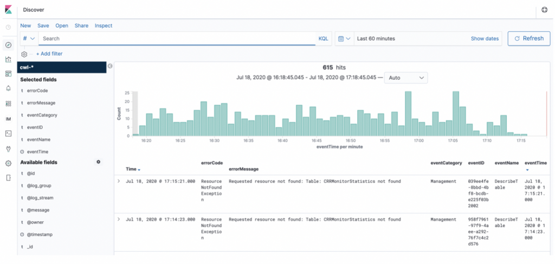The image size is (555, 264).
Task: Collapse the fields sidebar panel
Action: pos(110,66)
